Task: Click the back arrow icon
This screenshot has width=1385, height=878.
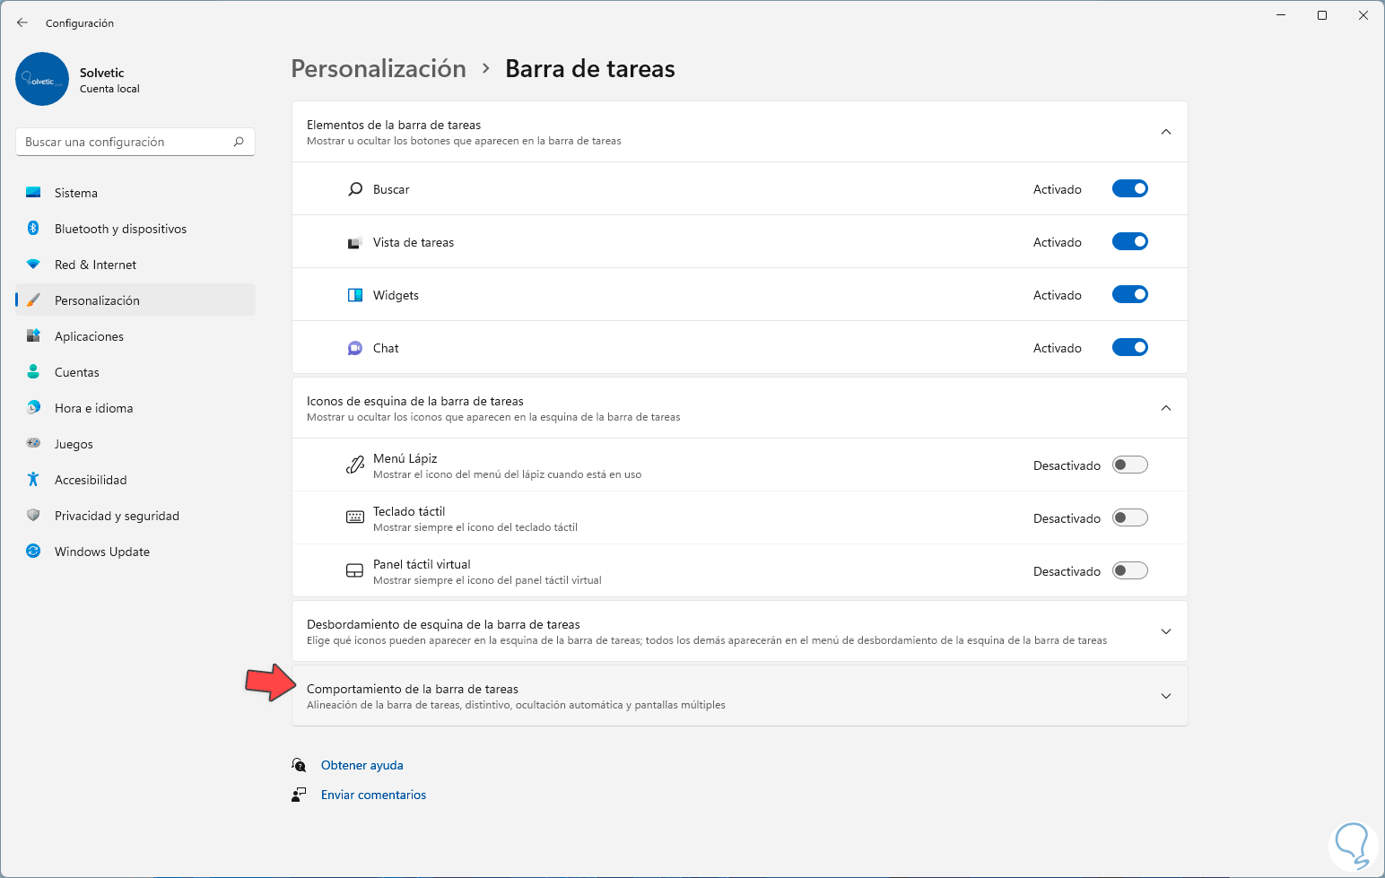Action: [22, 22]
